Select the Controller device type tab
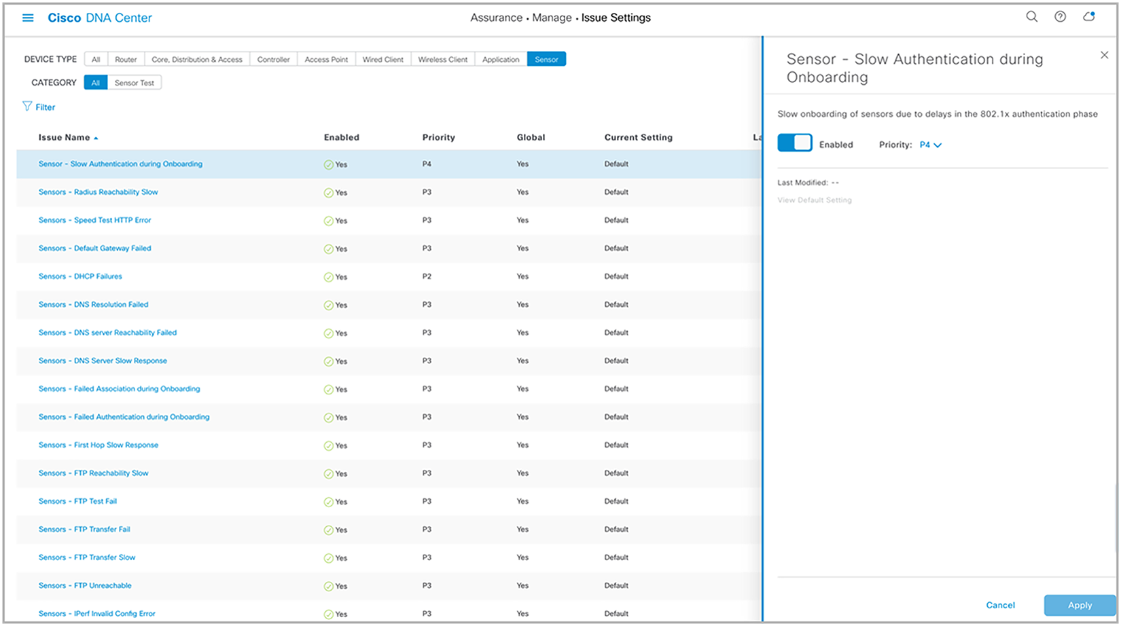Image resolution: width=1121 pixels, height=626 pixels. pos(274,59)
